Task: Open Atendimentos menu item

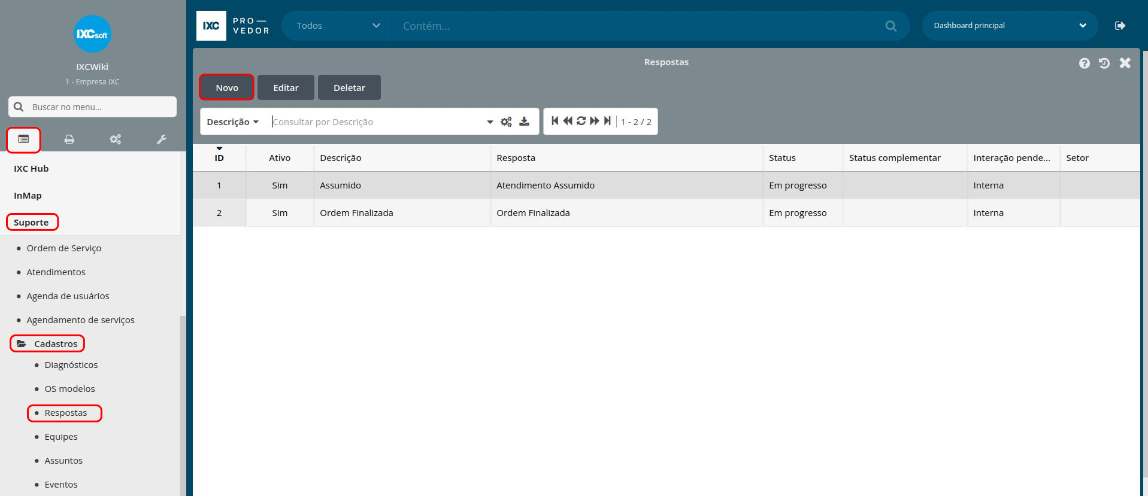Action: point(56,272)
